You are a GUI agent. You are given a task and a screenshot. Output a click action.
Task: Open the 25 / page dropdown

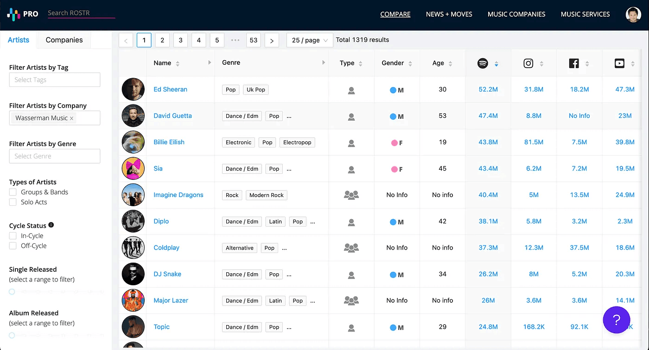click(310, 40)
